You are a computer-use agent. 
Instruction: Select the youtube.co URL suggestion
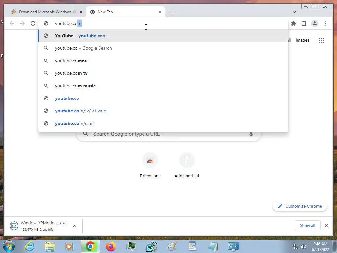click(163, 98)
